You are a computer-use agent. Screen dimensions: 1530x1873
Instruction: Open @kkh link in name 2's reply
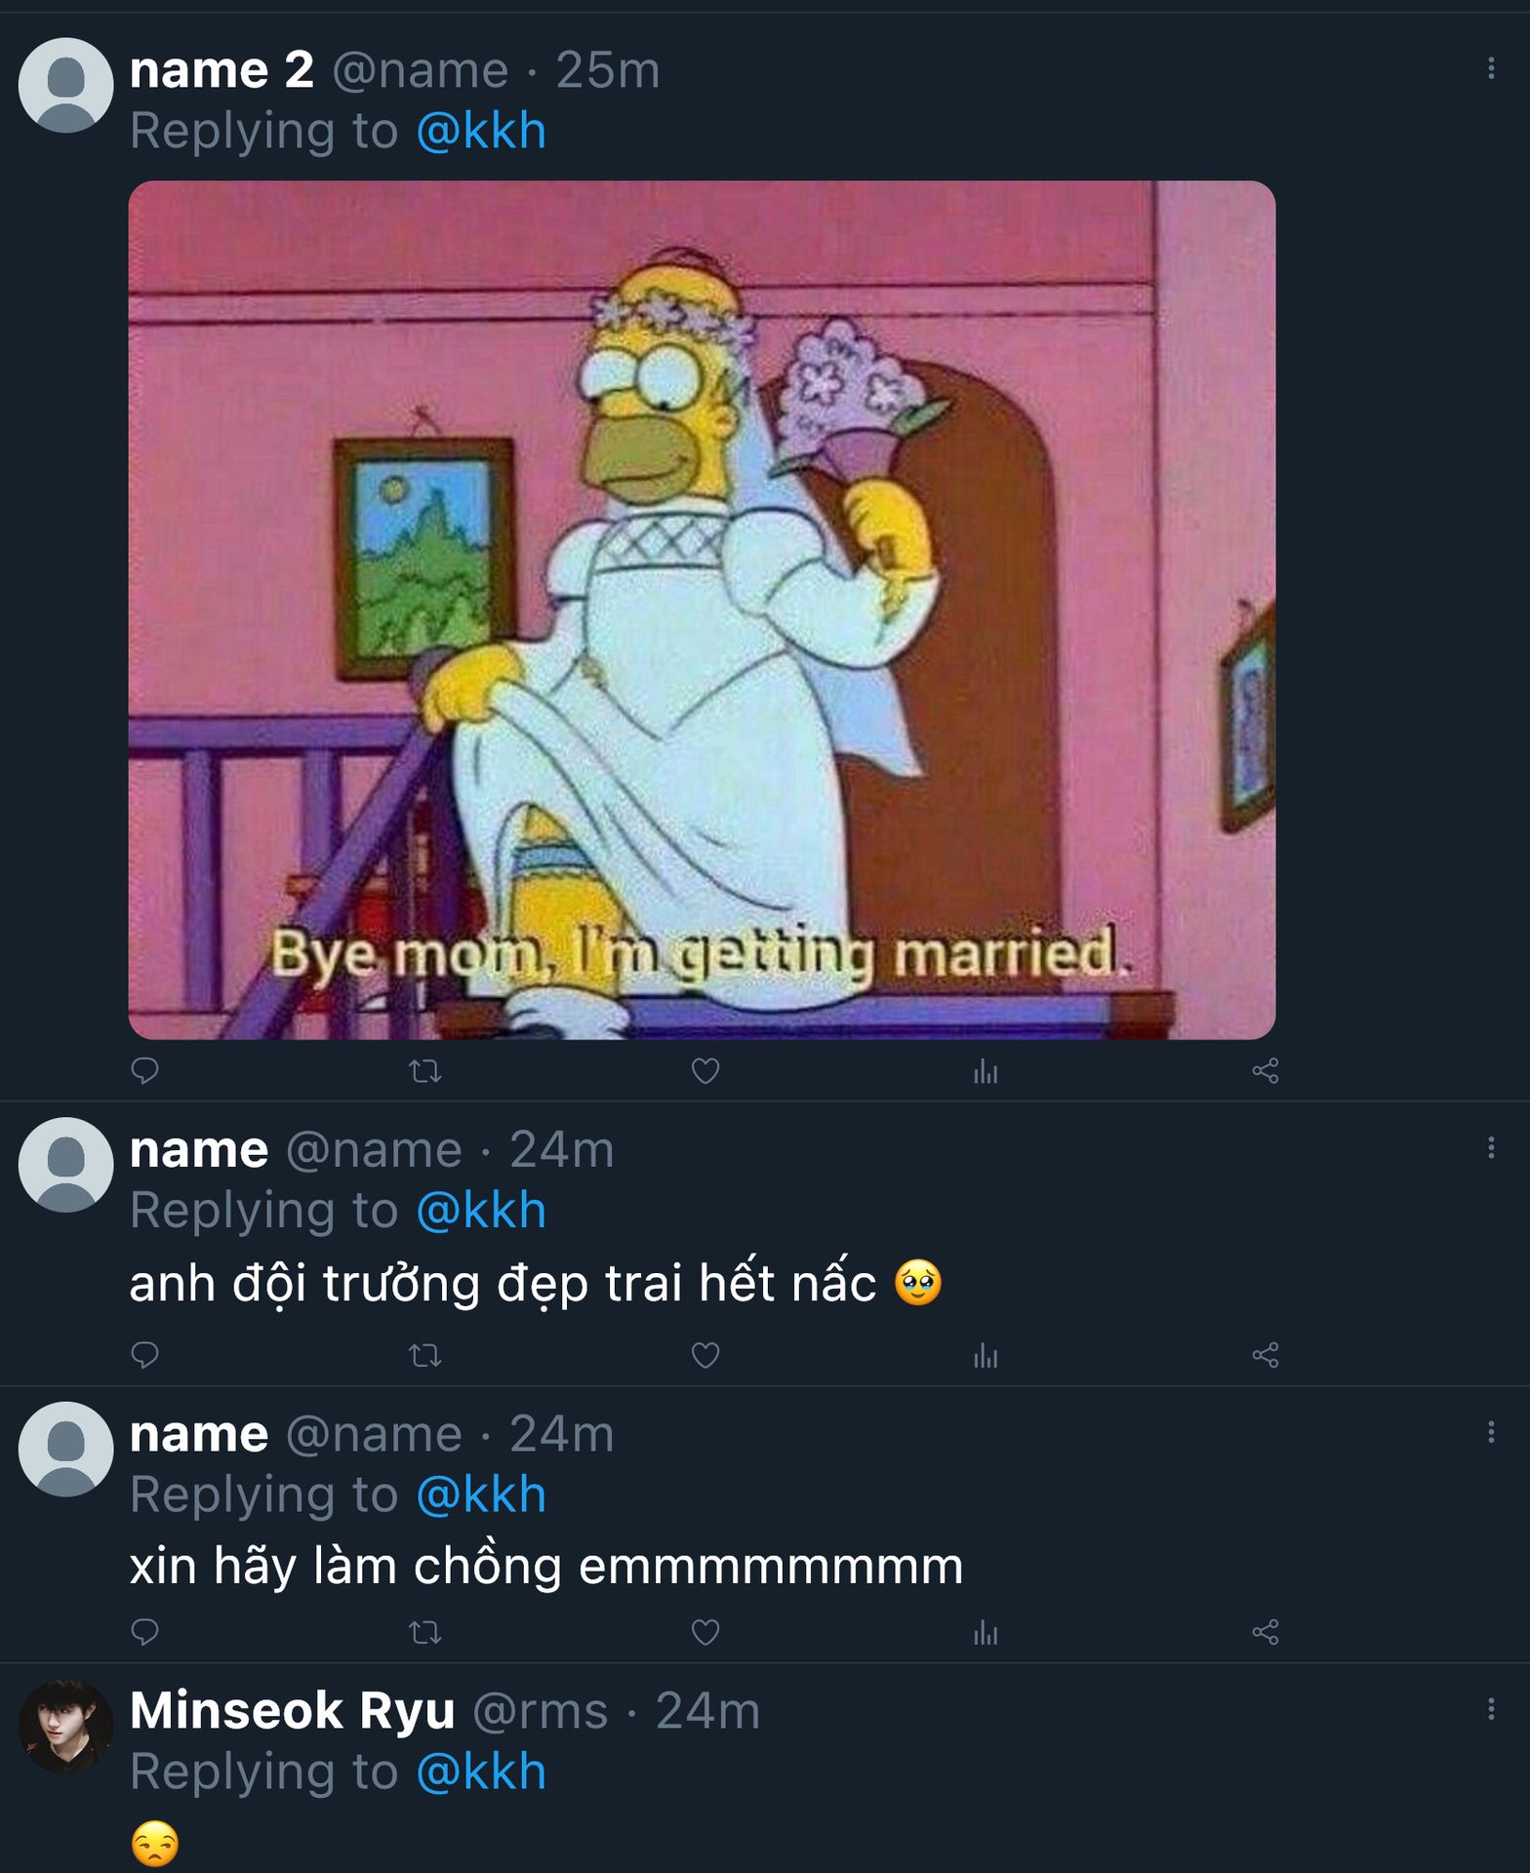(x=480, y=131)
